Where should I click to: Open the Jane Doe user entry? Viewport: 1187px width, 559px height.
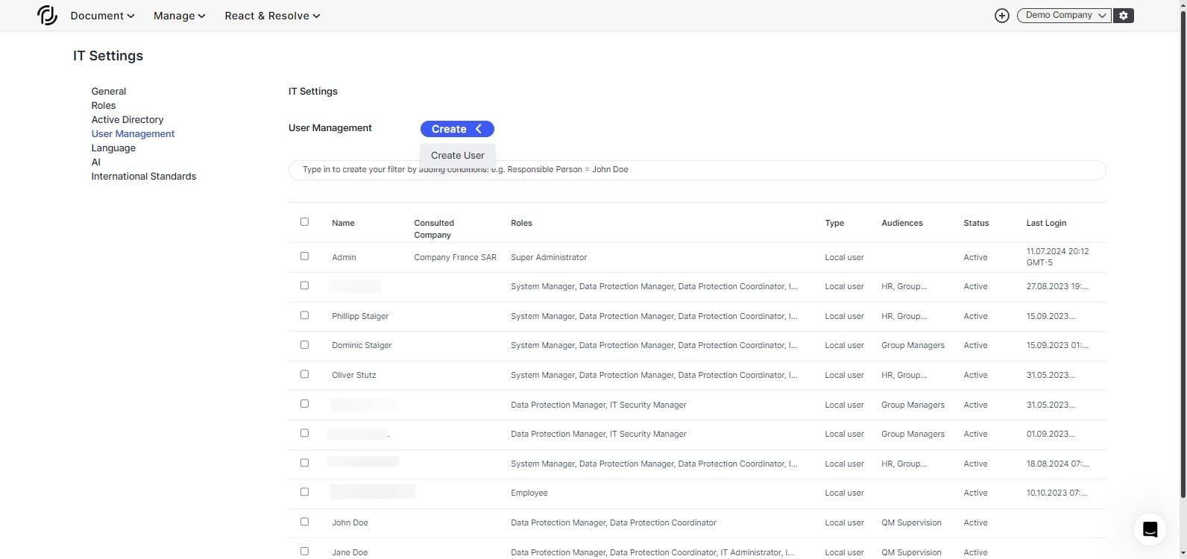point(350,552)
